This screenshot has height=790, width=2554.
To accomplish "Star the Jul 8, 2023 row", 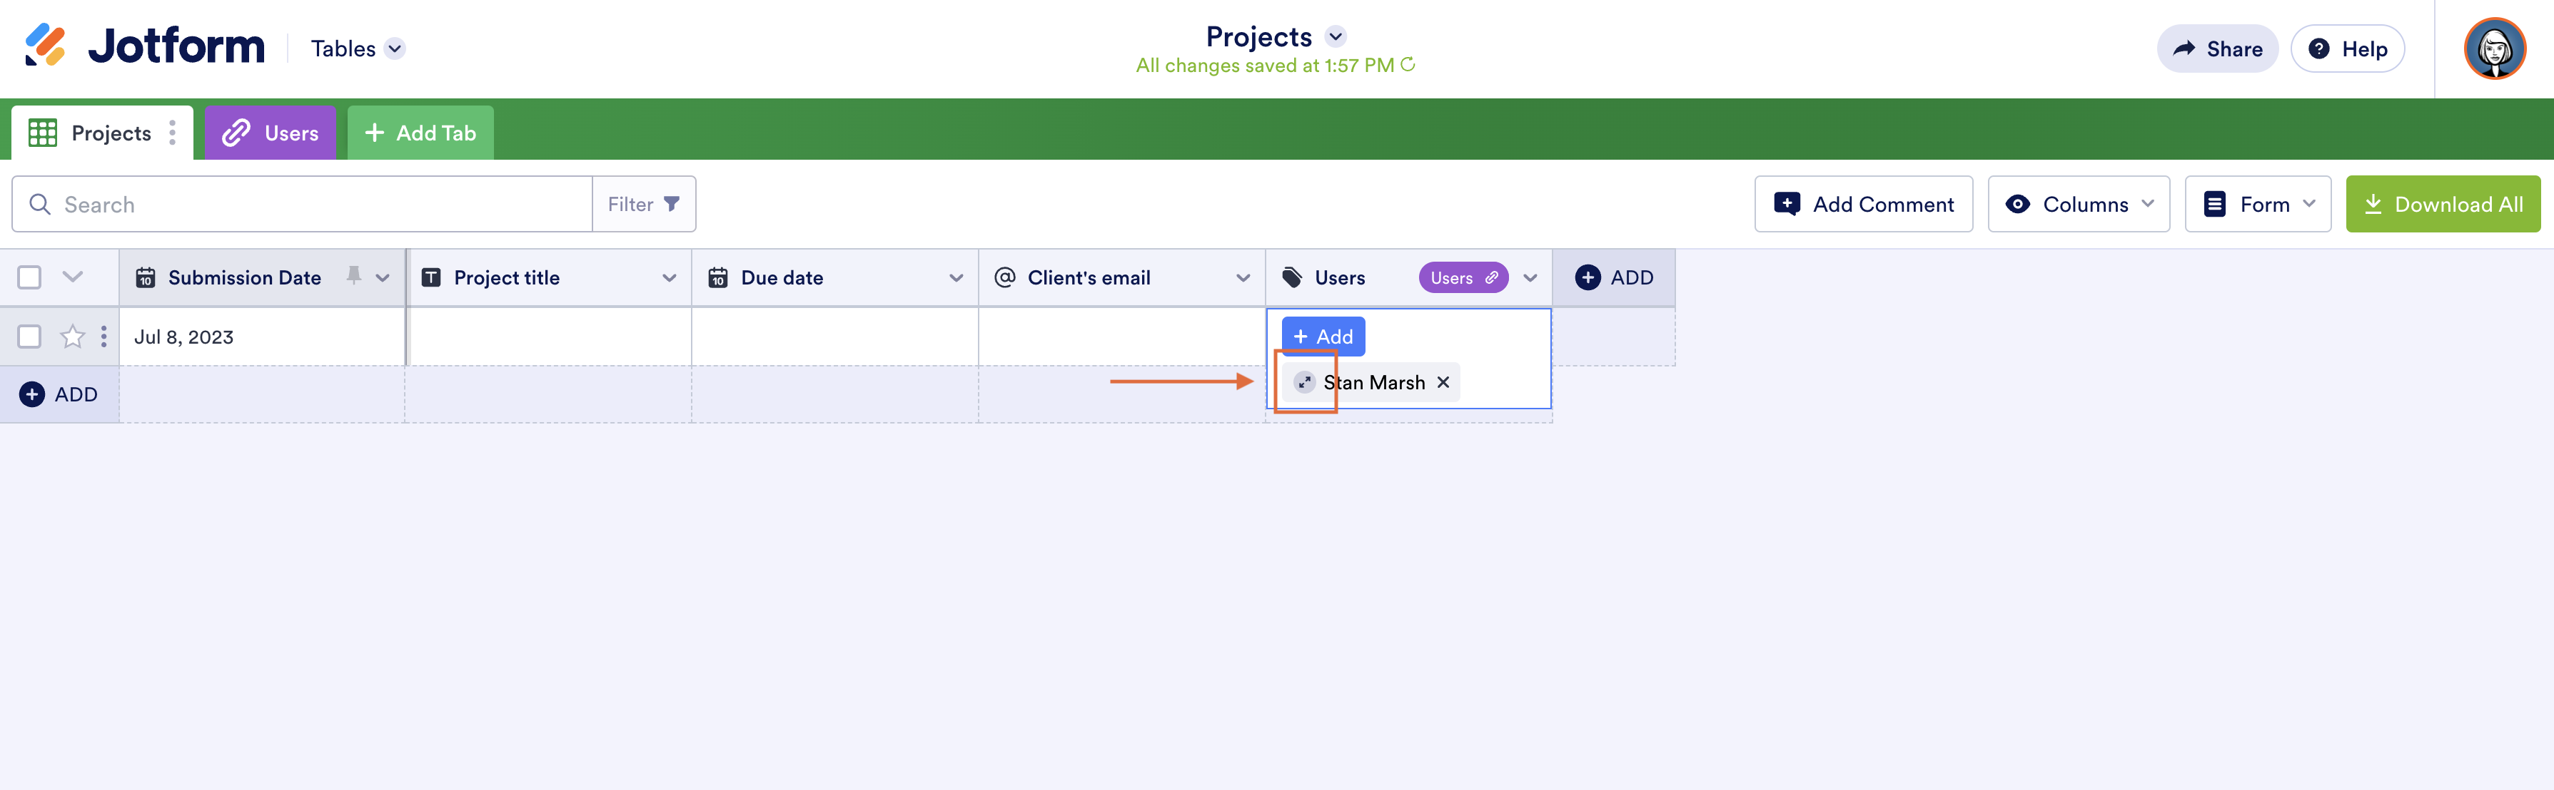I will point(72,337).
